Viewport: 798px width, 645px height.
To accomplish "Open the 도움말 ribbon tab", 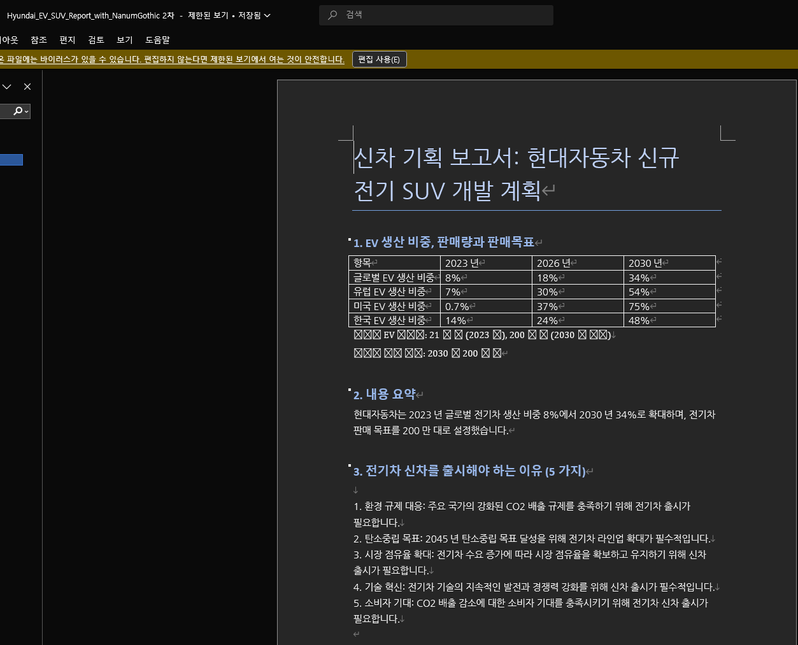I will tap(157, 40).
